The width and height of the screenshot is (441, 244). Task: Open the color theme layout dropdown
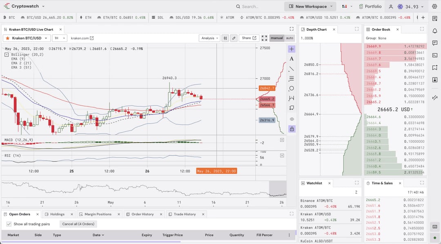(347, 6)
